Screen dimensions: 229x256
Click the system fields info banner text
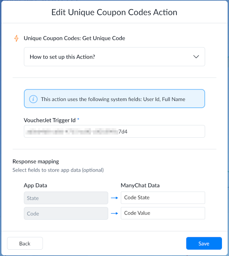click(x=113, y=99)
